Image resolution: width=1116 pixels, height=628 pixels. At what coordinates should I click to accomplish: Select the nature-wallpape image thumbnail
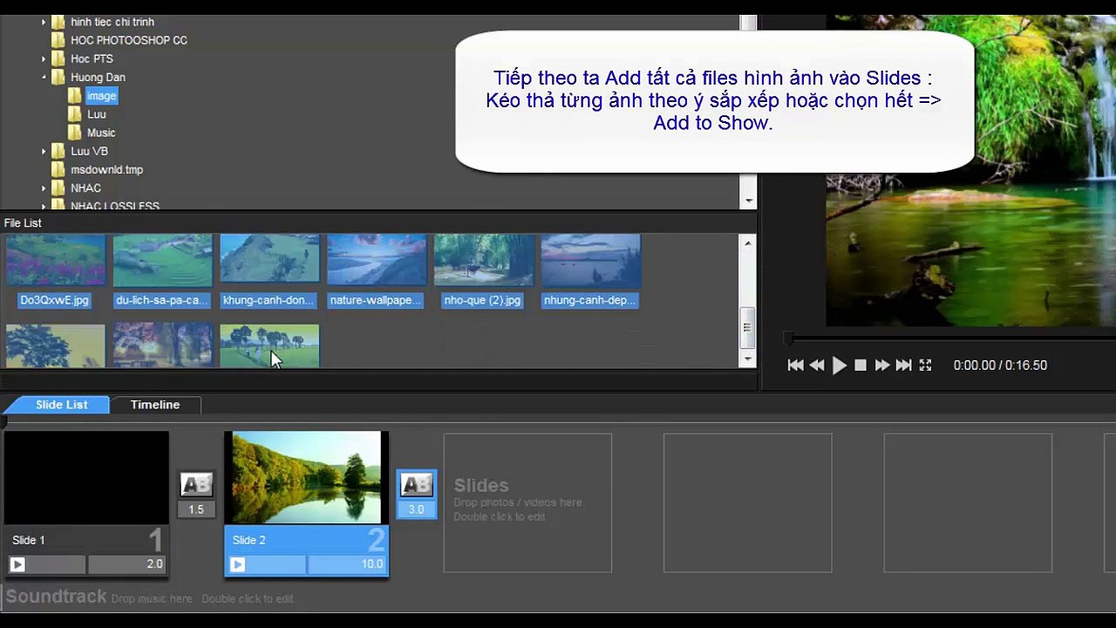click(x=377, y=260)
